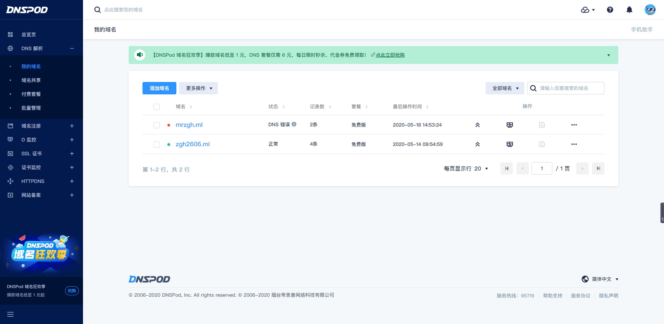Click the announcement speaker icon in banner
The width and height of the screenshot is (664, 324).
click(140, 55)
